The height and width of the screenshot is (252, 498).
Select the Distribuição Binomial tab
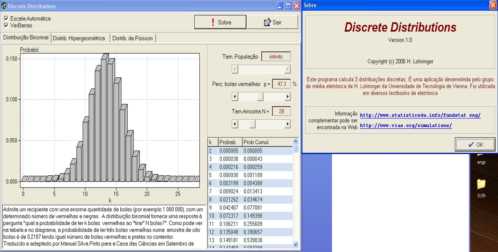pyautogui.click(x=26, y=38)
